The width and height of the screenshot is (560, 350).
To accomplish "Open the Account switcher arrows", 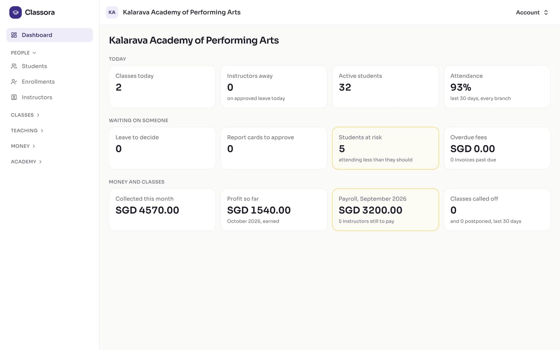I will [546, 12].
